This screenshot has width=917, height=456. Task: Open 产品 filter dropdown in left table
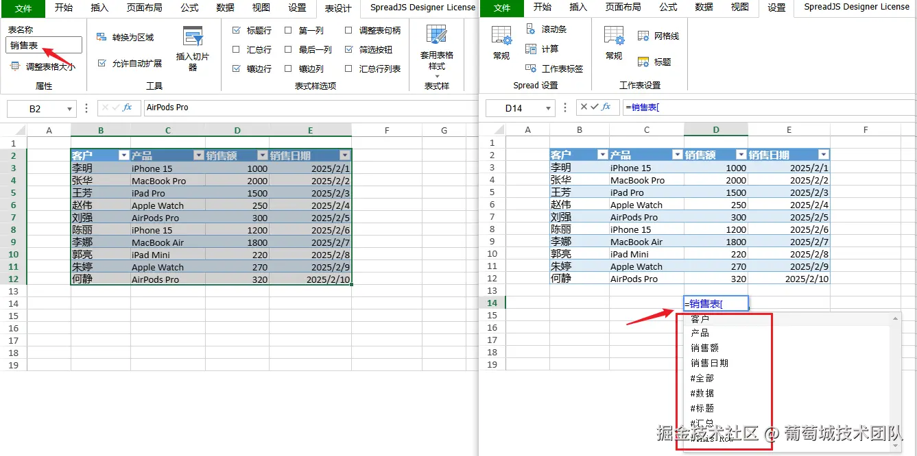coord(198,155)
